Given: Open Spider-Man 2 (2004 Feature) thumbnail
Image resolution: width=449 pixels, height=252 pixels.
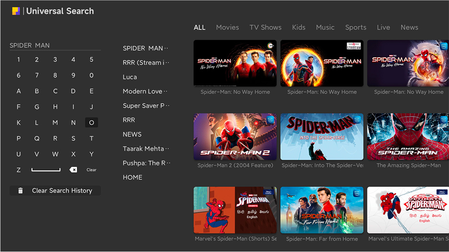Looking at the screenshot, I should pyautogui.click(x=235, y=137).
